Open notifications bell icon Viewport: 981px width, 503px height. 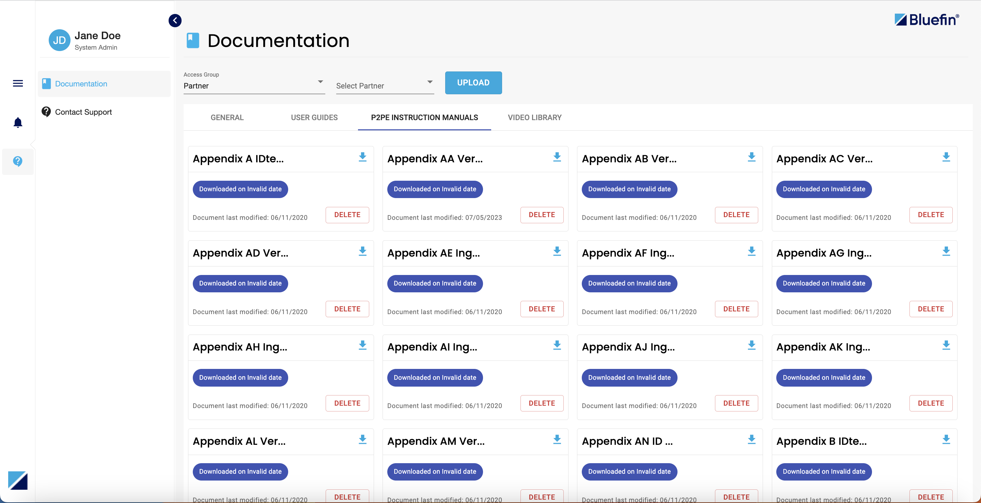[18, 123]
